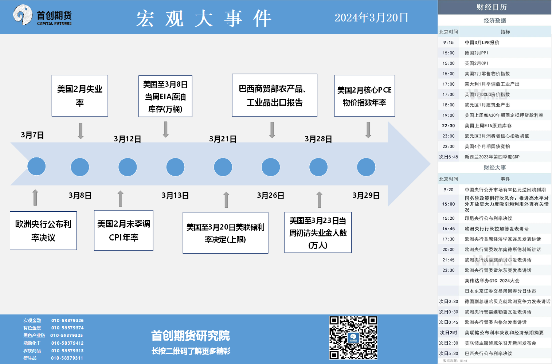The image size is (552, 364).
Task: Click the 英伟达举办GTC 2024大会 row
Action: click(x=494, y=281)
